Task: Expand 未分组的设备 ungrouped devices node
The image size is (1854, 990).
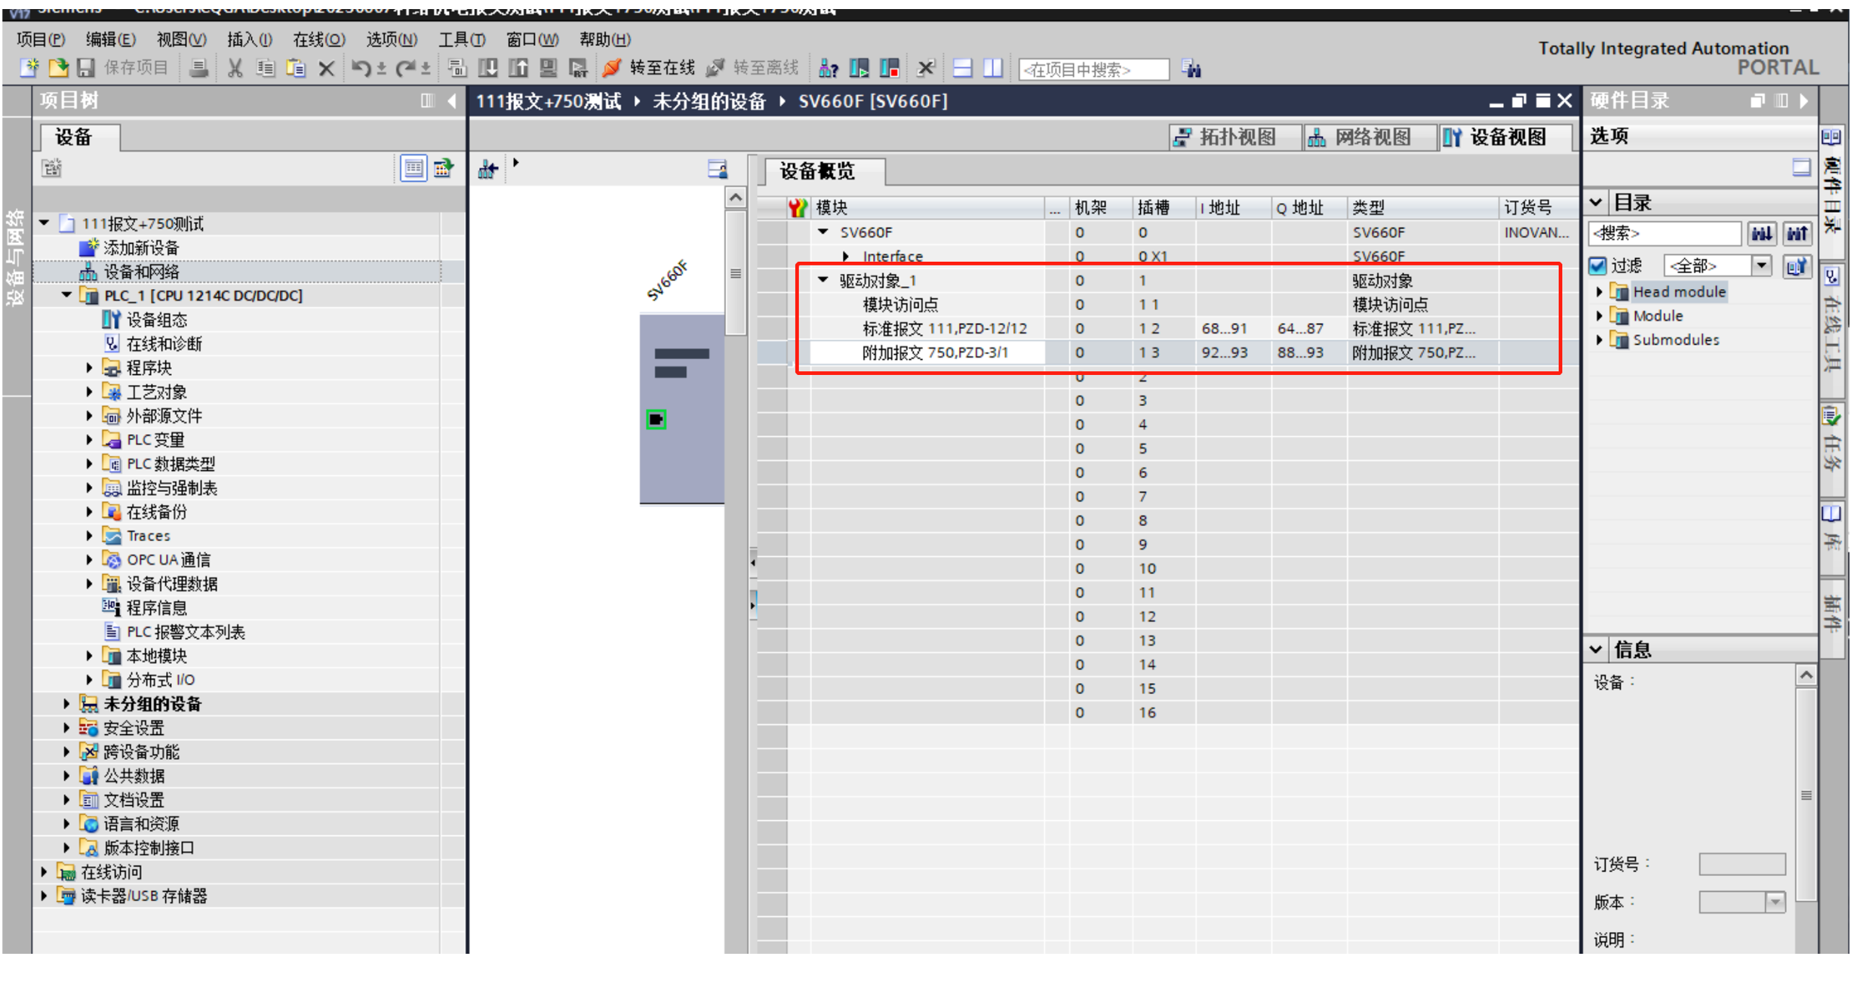Action: [x=67, y=704]
